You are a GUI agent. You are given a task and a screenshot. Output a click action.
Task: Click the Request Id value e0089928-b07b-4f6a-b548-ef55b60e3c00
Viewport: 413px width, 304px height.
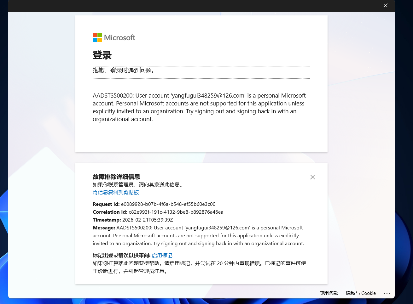(168, 204)
